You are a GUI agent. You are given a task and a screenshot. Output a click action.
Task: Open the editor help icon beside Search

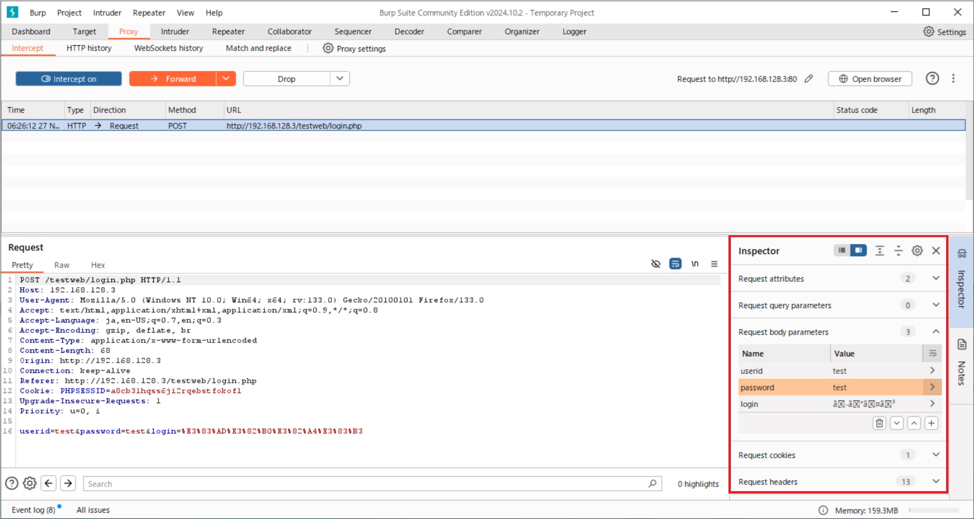(x=12, y=483)
